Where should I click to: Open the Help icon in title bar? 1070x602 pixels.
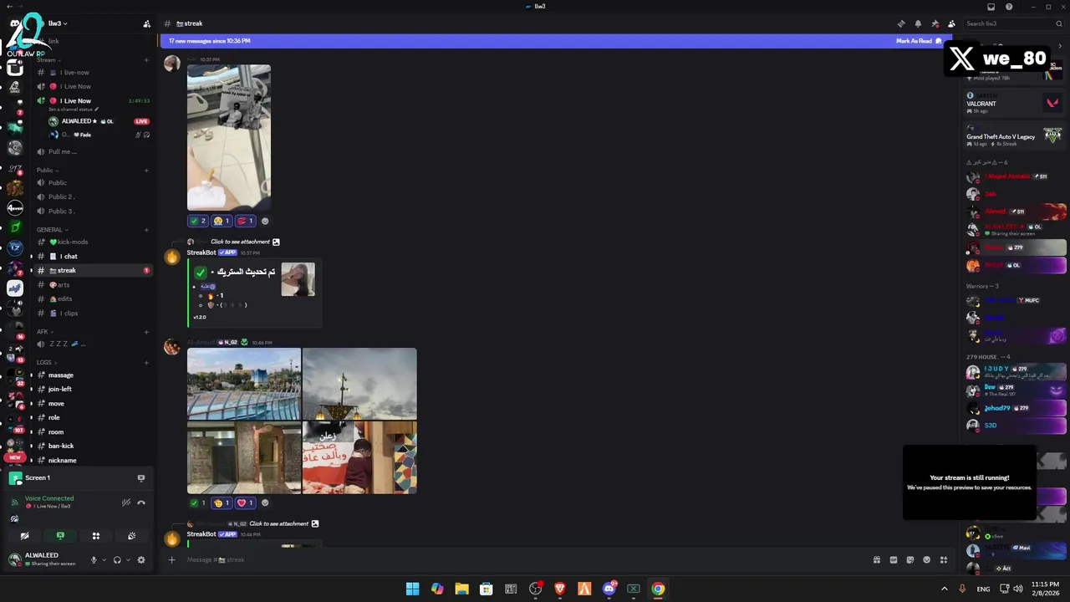1009,7
